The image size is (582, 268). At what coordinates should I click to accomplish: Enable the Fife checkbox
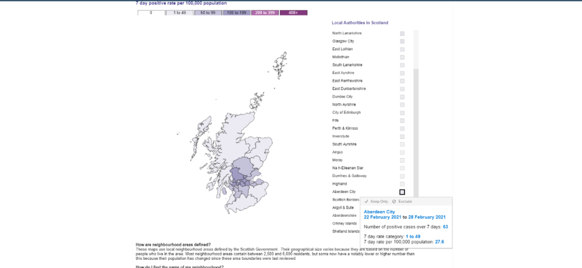[402, 120]
